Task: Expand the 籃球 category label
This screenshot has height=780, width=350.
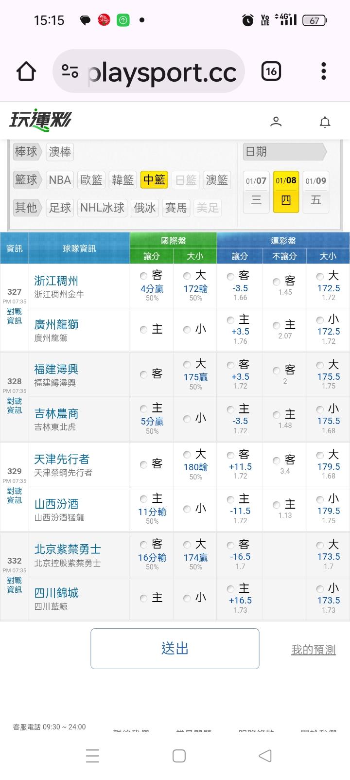Action: tap(27, 180)
